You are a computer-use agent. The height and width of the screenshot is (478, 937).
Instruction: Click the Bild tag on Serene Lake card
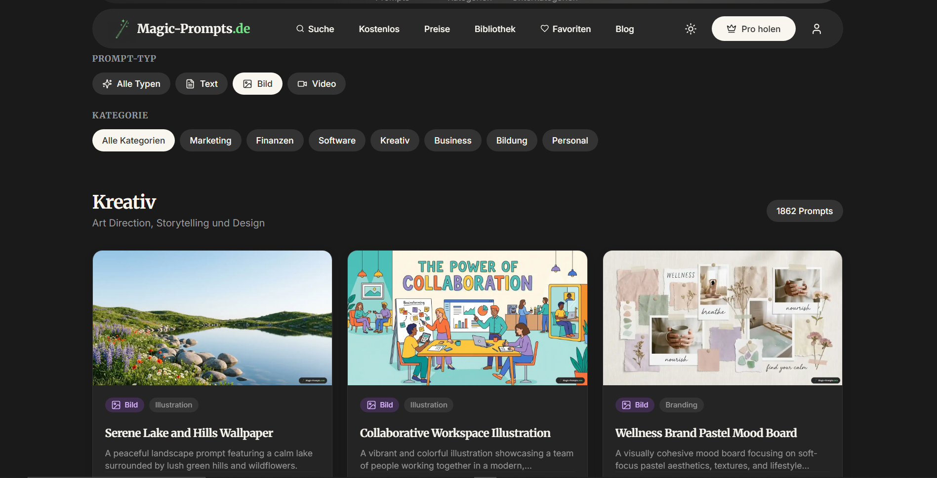124,405
